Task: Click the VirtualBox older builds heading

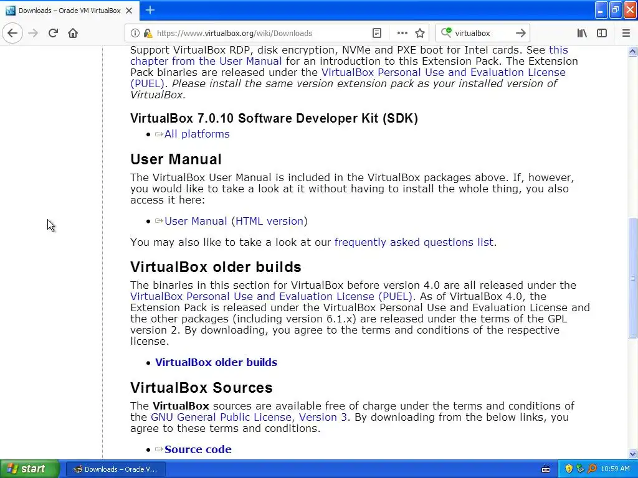Action: coord(216,267)
